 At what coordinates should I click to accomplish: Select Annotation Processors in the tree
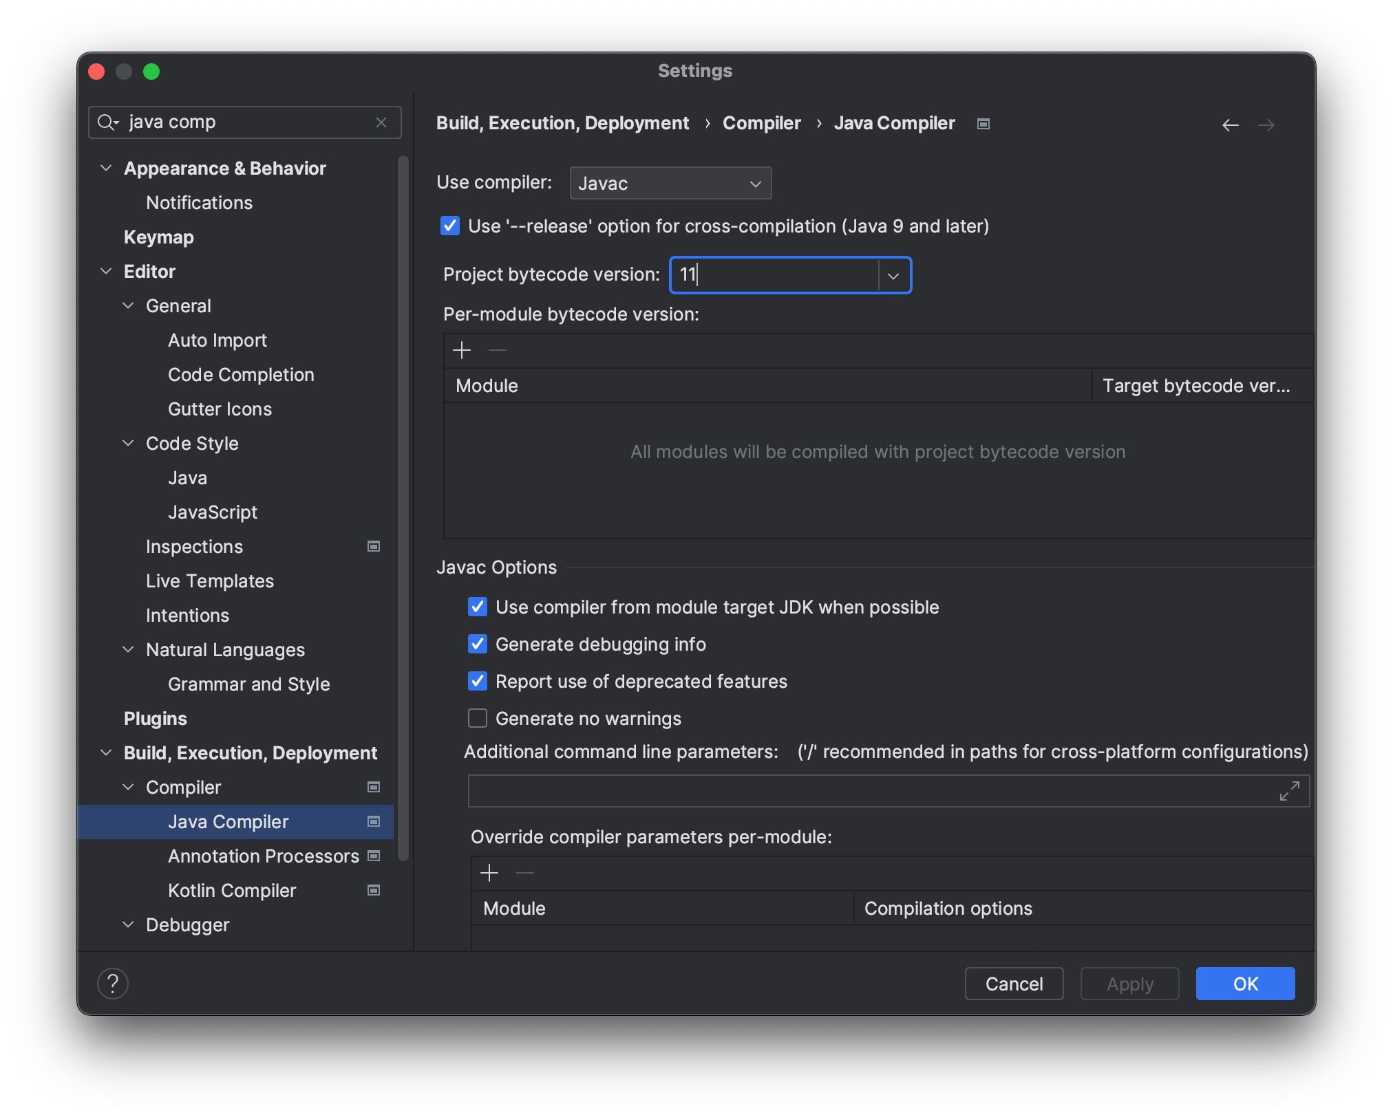coord(264,856)
